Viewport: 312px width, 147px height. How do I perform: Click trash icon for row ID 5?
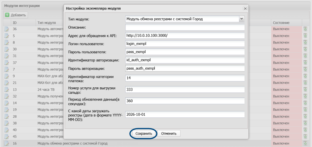(305, 36)
